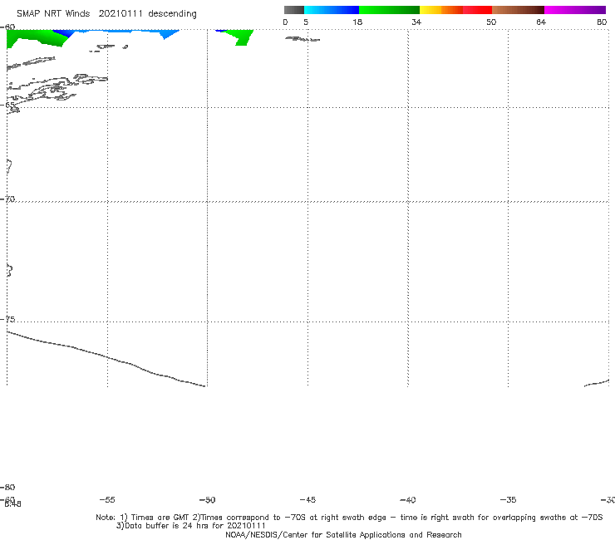
Task: Click the red segment of the color bar
Action: [477, 10]
